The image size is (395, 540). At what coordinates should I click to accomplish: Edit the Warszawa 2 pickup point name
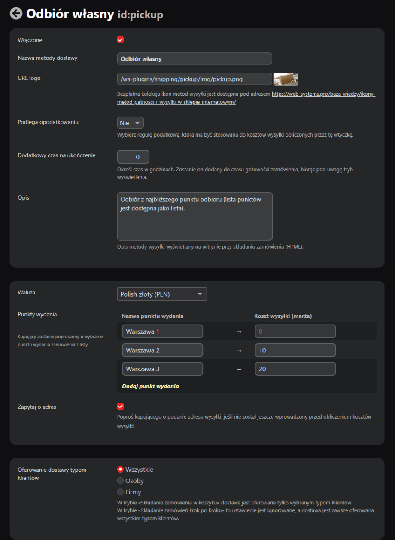pyautogui.click(x=162, y=350)
